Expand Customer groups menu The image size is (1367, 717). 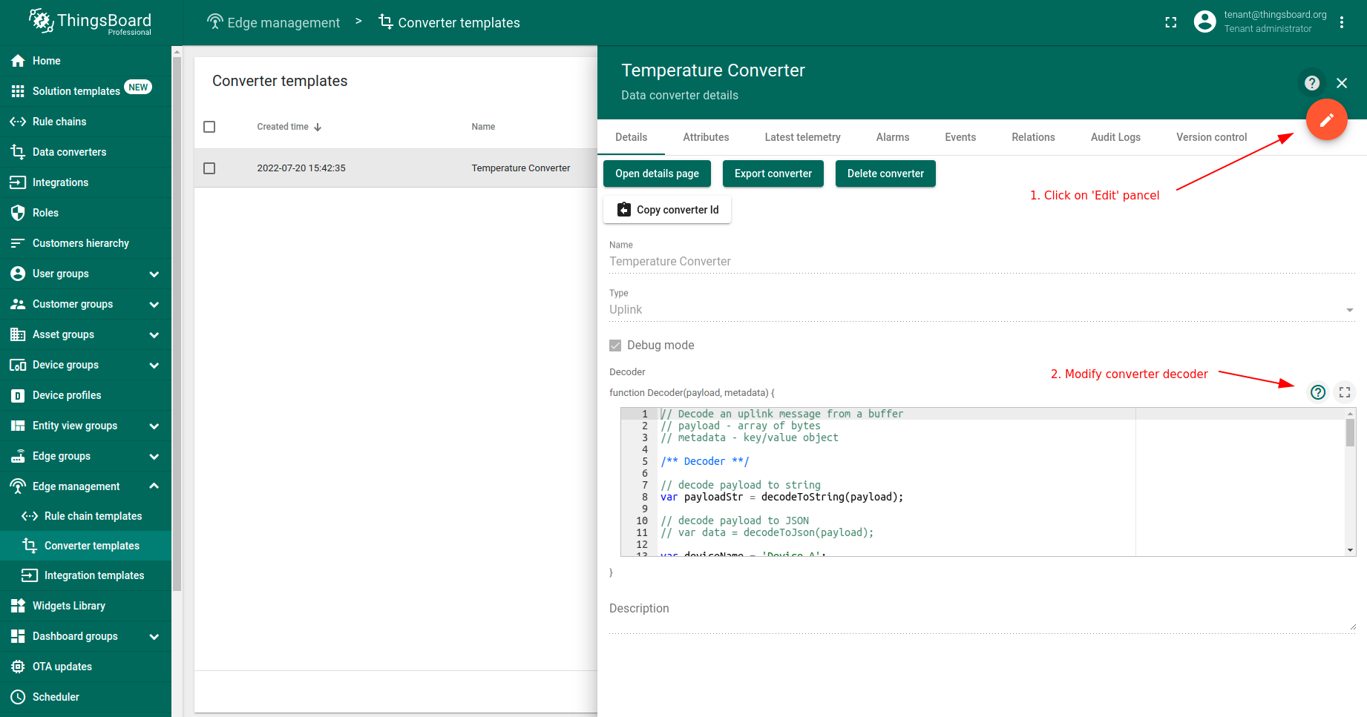154,304
